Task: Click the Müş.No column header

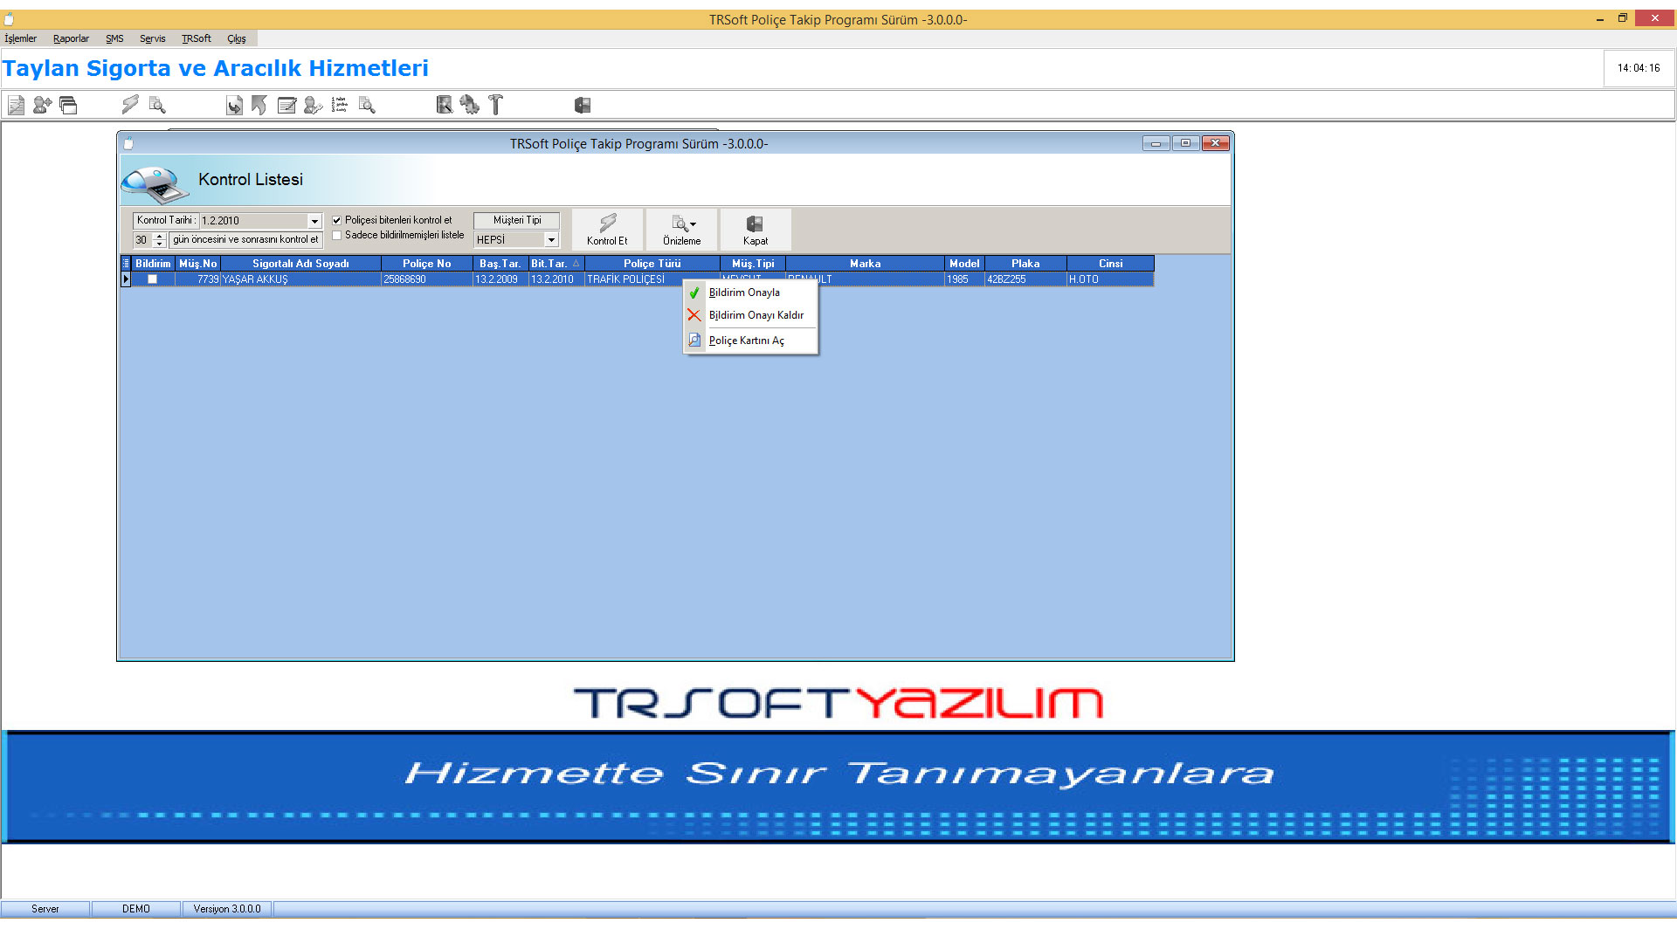Action: [x=197, y=264]
